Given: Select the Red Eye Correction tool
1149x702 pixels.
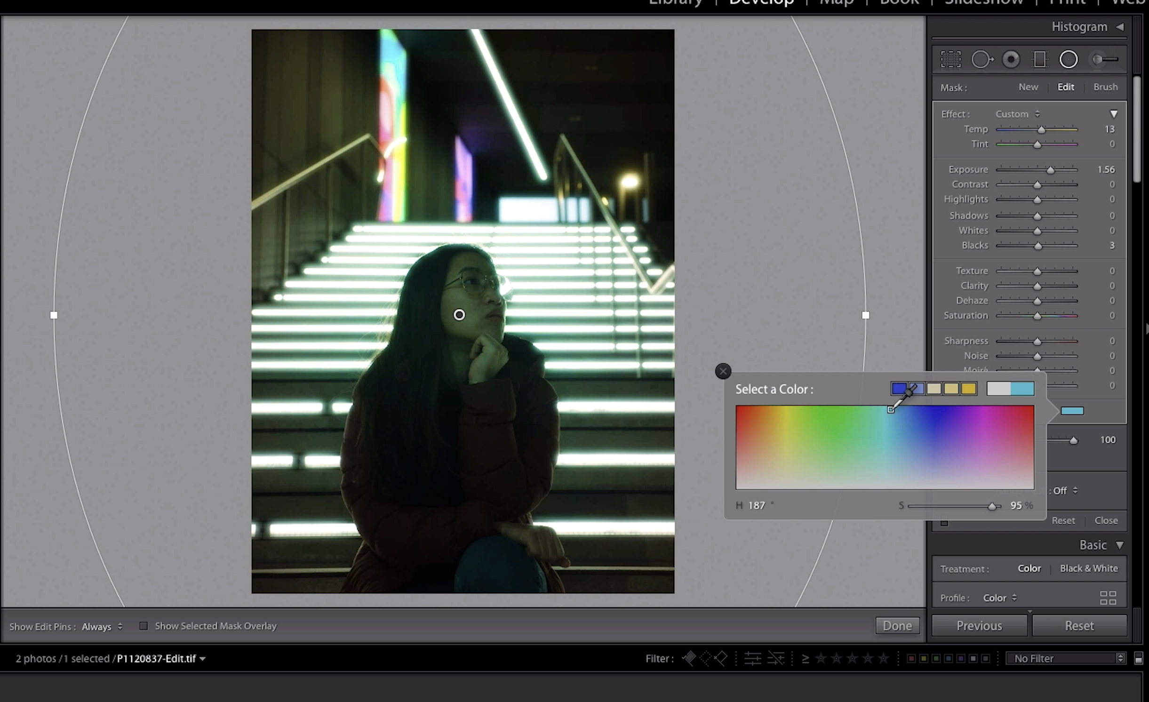Looking at the screenshot, I should tap(1011, 60).
